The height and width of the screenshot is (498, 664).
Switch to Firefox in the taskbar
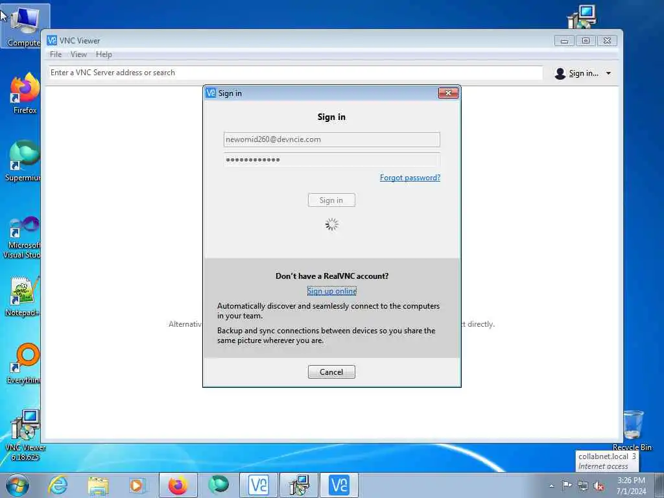click(x=178, y=485)
